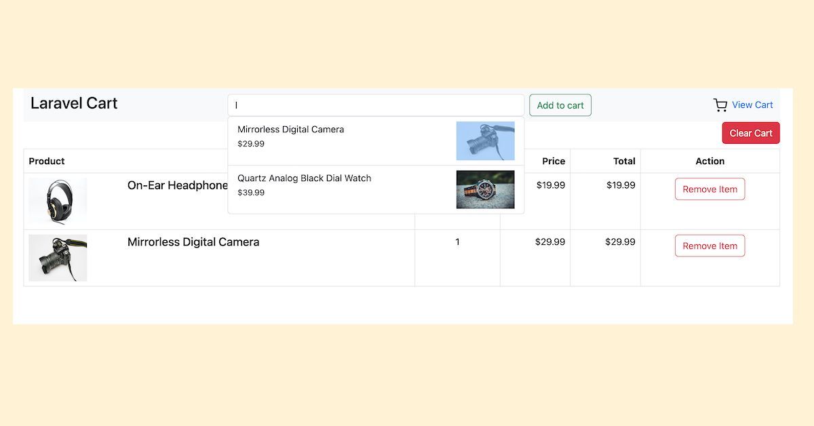Click the headphones product thumbnail
Image resolution: width=814 pixels, height=426 pixels.
(58, 200)
